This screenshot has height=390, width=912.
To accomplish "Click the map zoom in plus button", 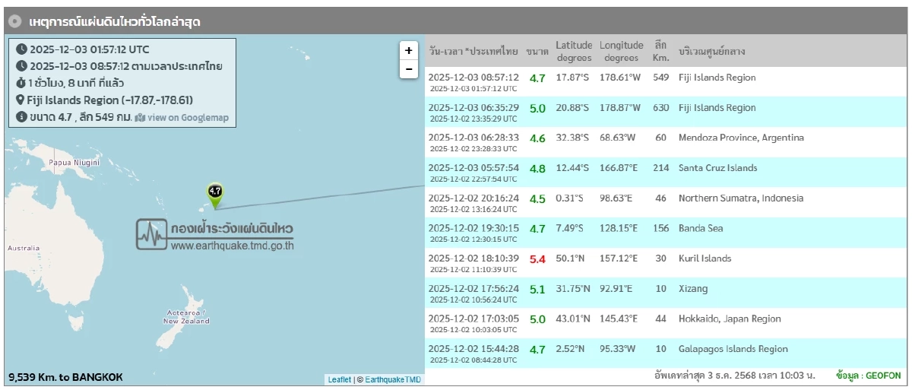I will pos(409,50).
